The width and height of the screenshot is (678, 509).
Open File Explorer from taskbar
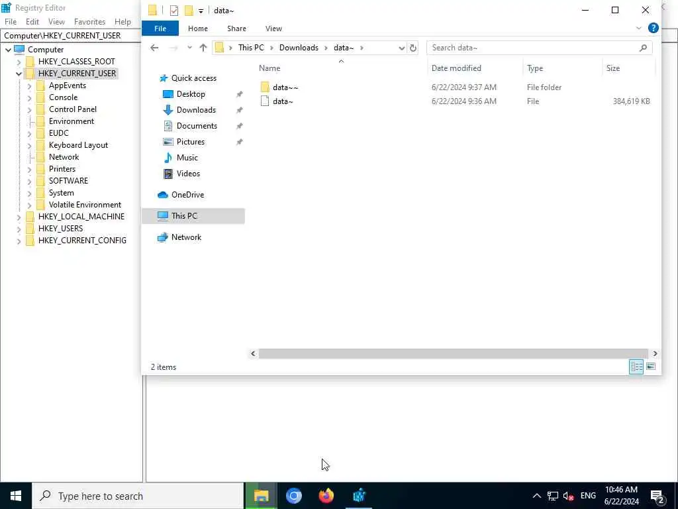(261, 496)
